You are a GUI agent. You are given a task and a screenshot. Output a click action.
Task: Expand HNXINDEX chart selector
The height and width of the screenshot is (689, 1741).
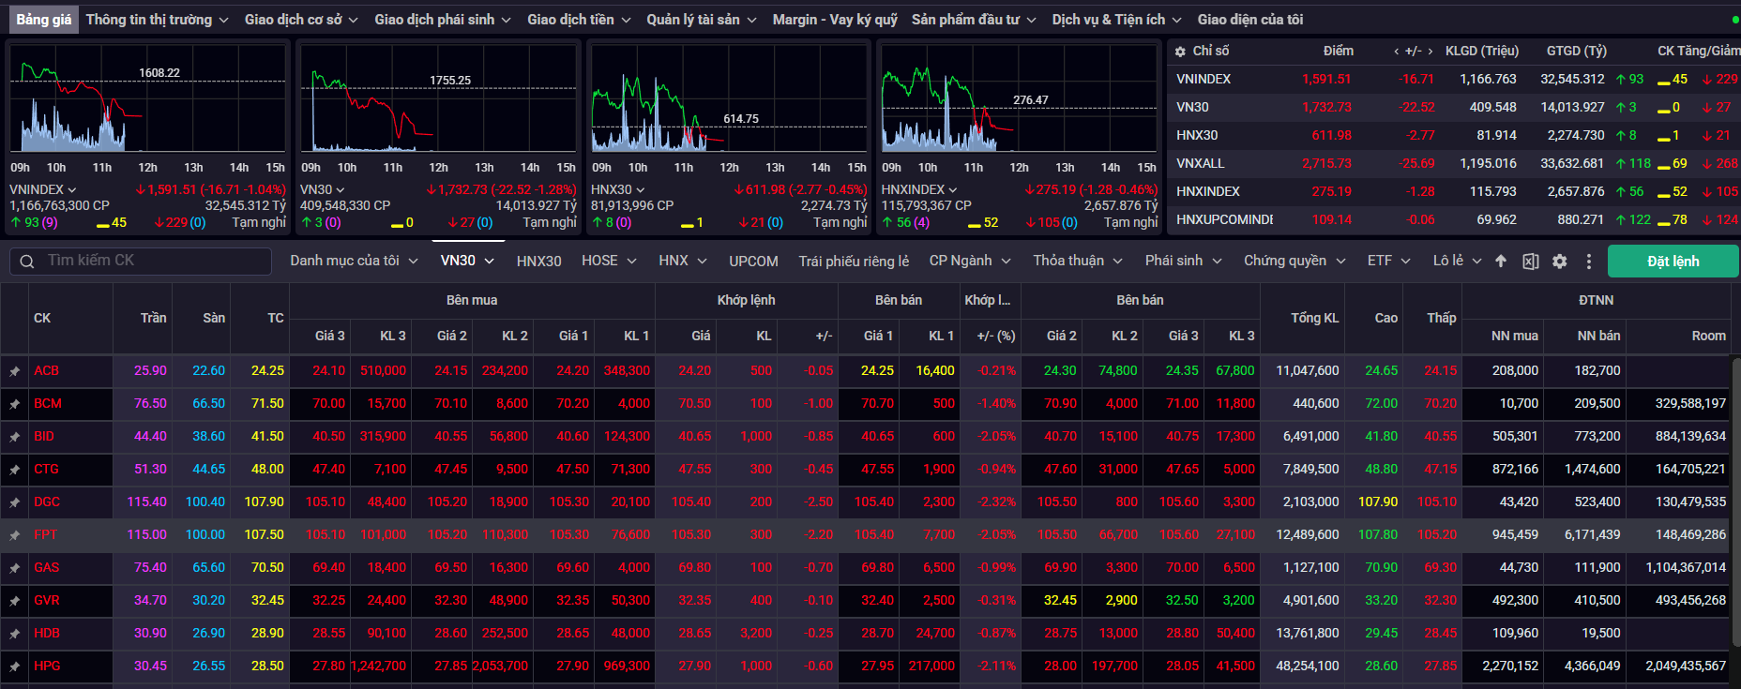(x=952, y=190)
